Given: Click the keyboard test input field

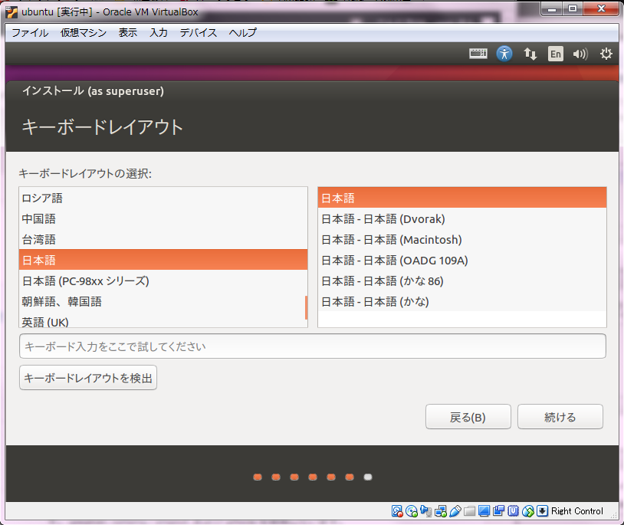Looking at the screenshot, I should click(312, 346).
